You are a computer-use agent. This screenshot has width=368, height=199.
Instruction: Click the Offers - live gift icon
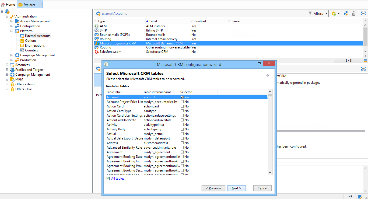pos(12,89)
